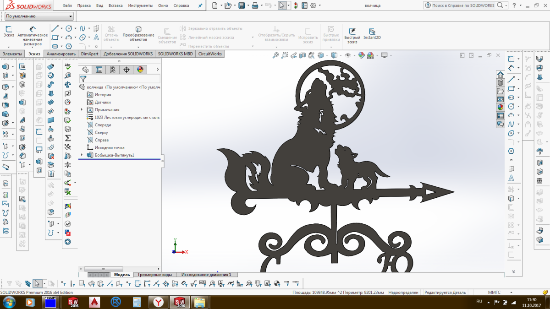
Task: Pin the menu bar with pushpin
Action: [200, 6]
